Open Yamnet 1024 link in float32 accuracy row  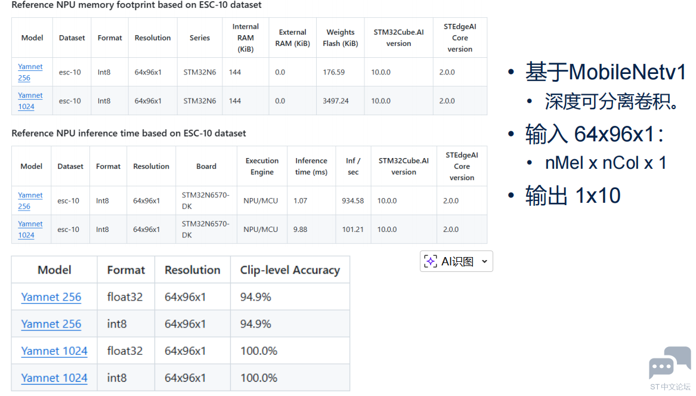tap(54, 351)
